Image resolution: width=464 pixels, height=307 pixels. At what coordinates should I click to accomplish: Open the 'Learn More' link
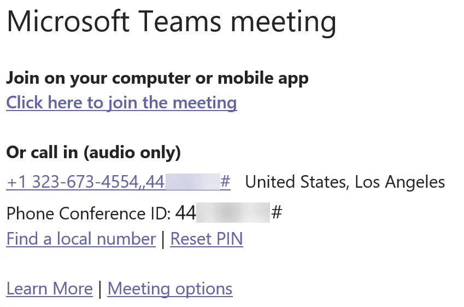pyautogui.click(x=49, y=288)
